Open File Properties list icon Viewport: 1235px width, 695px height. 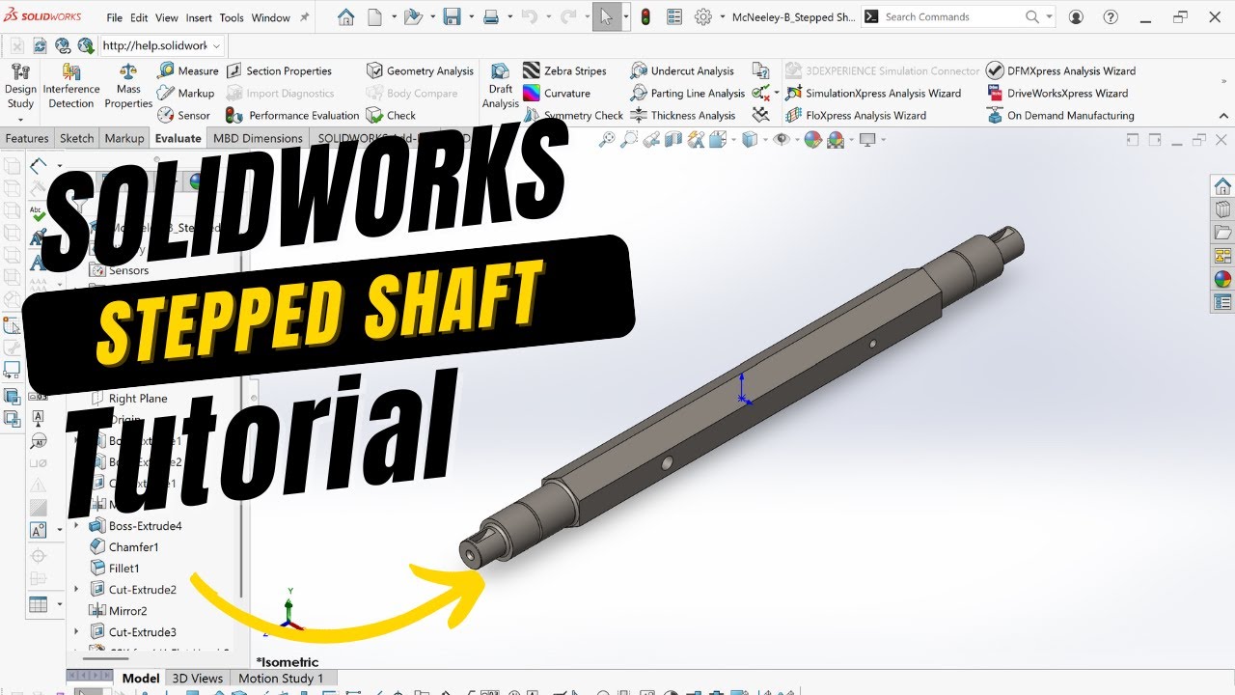click(x=673, y=16)
